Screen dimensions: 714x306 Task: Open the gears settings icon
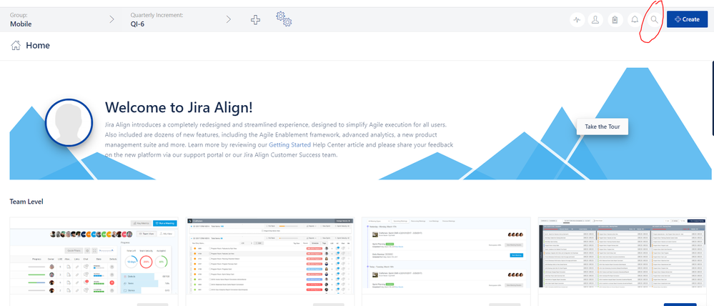284,19
